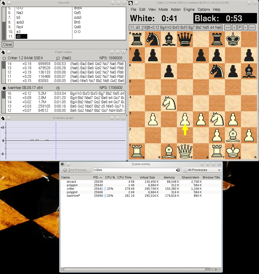Click white knight on c4
Screen dimensions: 259x274
tap(169, 103)
